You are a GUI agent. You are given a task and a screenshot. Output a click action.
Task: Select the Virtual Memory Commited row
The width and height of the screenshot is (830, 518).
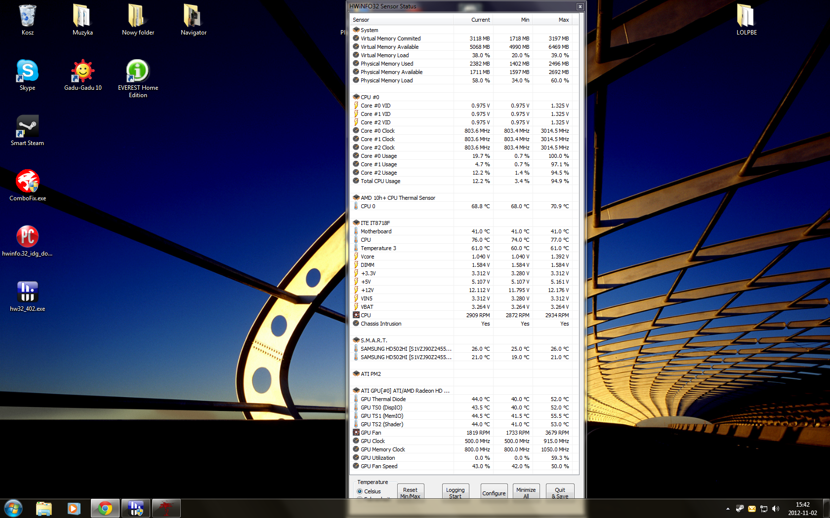[461, 38]
